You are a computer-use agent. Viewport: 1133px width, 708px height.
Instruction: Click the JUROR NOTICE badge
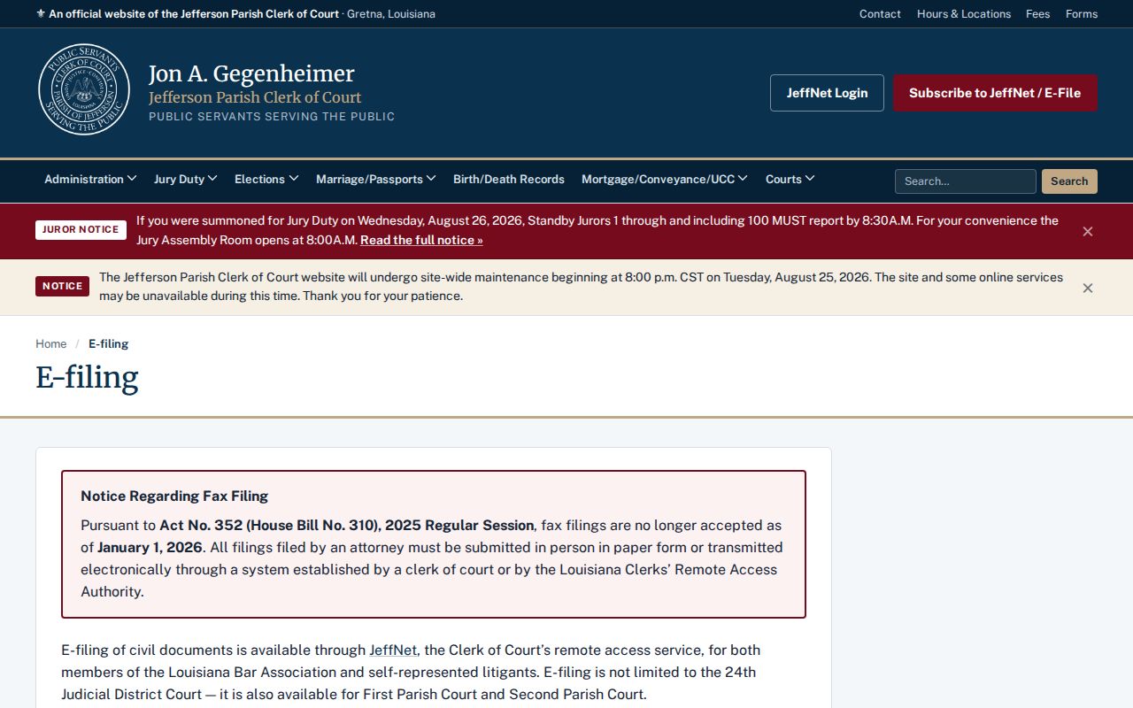click(x=81, y=230)
